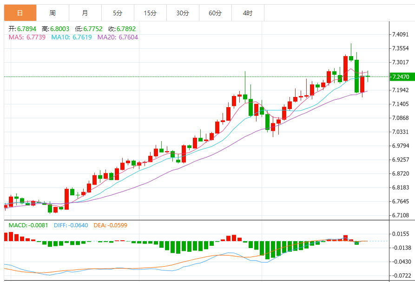Click the DIFF: -0.0640 label
The width and height of the screenshot is (415, 282).
pos(71,225)
